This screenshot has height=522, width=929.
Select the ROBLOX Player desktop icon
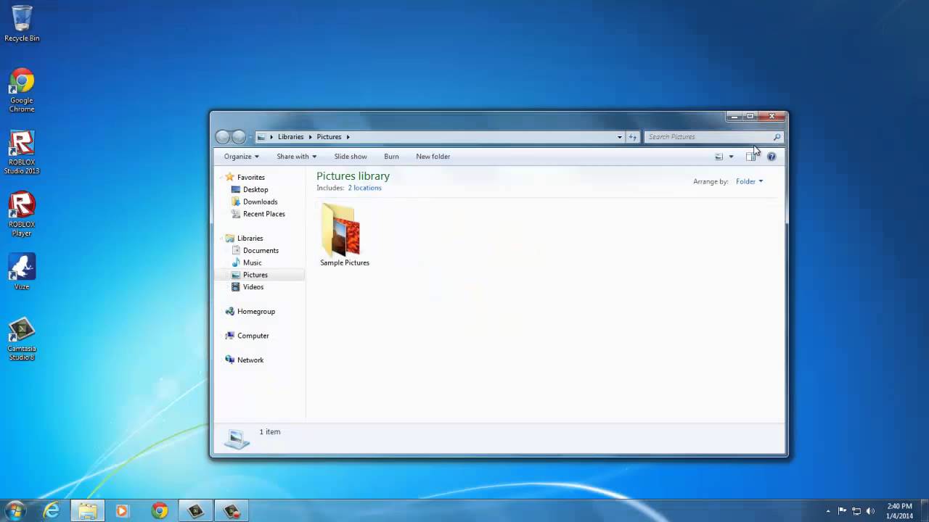pos(22,214)
